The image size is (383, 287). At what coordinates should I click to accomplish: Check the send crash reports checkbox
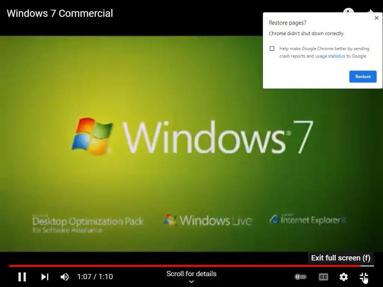(272, 49)
